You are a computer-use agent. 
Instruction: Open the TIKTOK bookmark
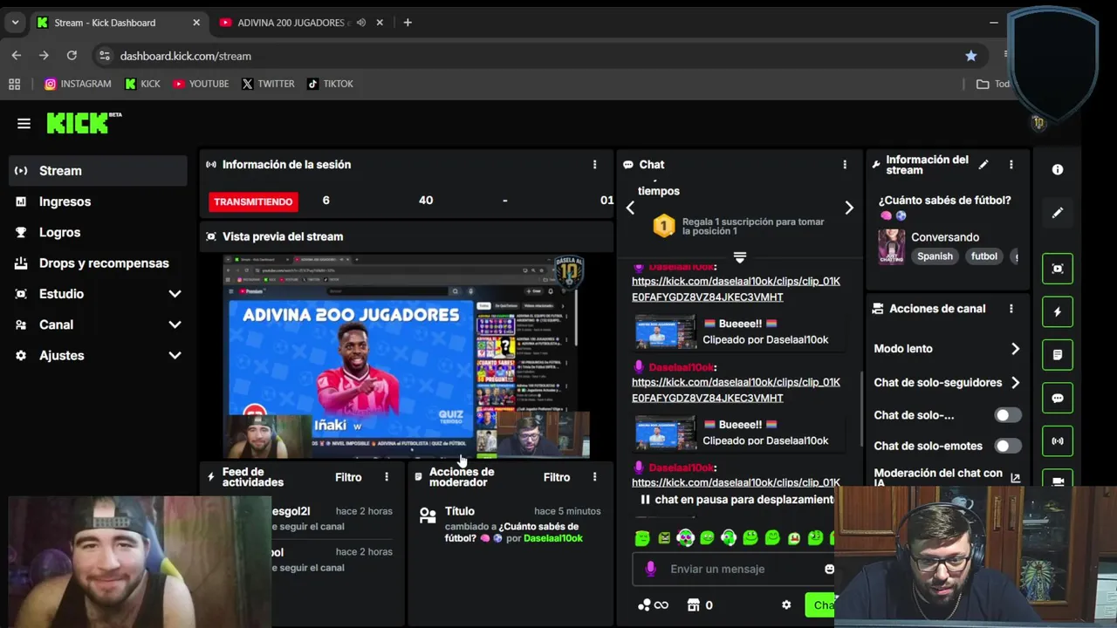coord(330,84)
